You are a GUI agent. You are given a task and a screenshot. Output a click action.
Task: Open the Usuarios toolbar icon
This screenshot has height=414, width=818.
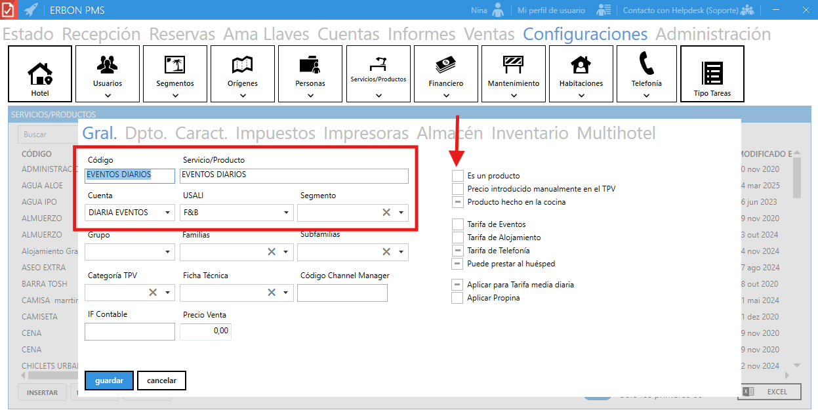click(108, 65)
